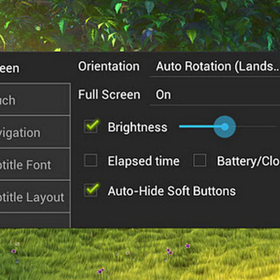Enable the Elapsed time checkbox
Image resolution: width=280 pixels, height=280 pixels.
[x=91, y=161]
